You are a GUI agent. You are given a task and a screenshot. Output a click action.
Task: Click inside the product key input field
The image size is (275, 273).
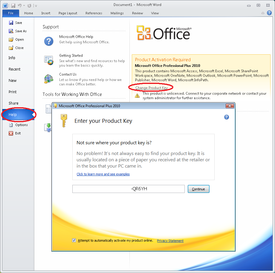tap(128, 189)
